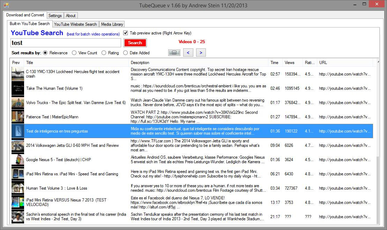
Task: Open the Settings tab
Action: tap(55, 16)
